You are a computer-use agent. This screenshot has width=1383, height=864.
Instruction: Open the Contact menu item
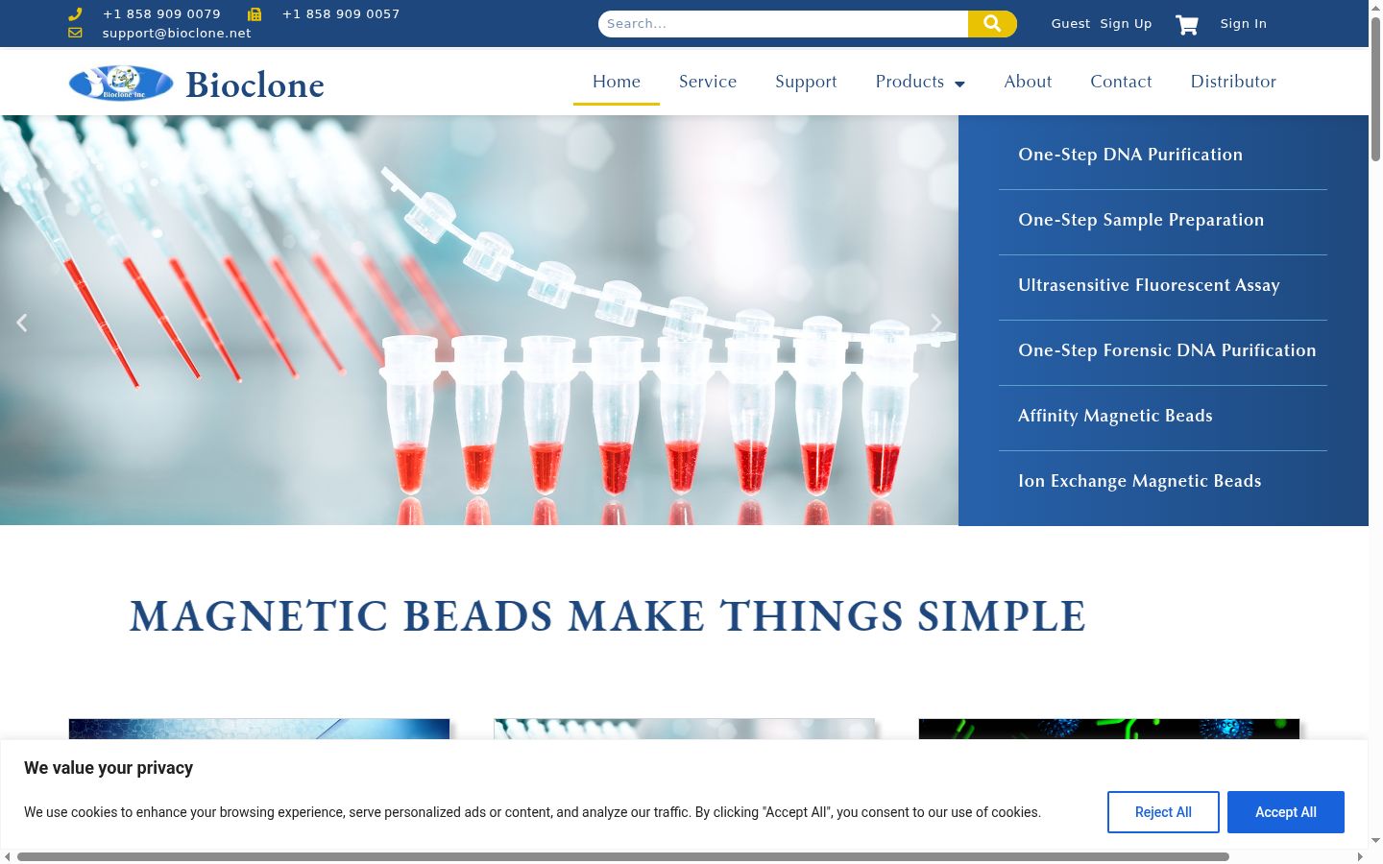click(x=1121, y=82)
